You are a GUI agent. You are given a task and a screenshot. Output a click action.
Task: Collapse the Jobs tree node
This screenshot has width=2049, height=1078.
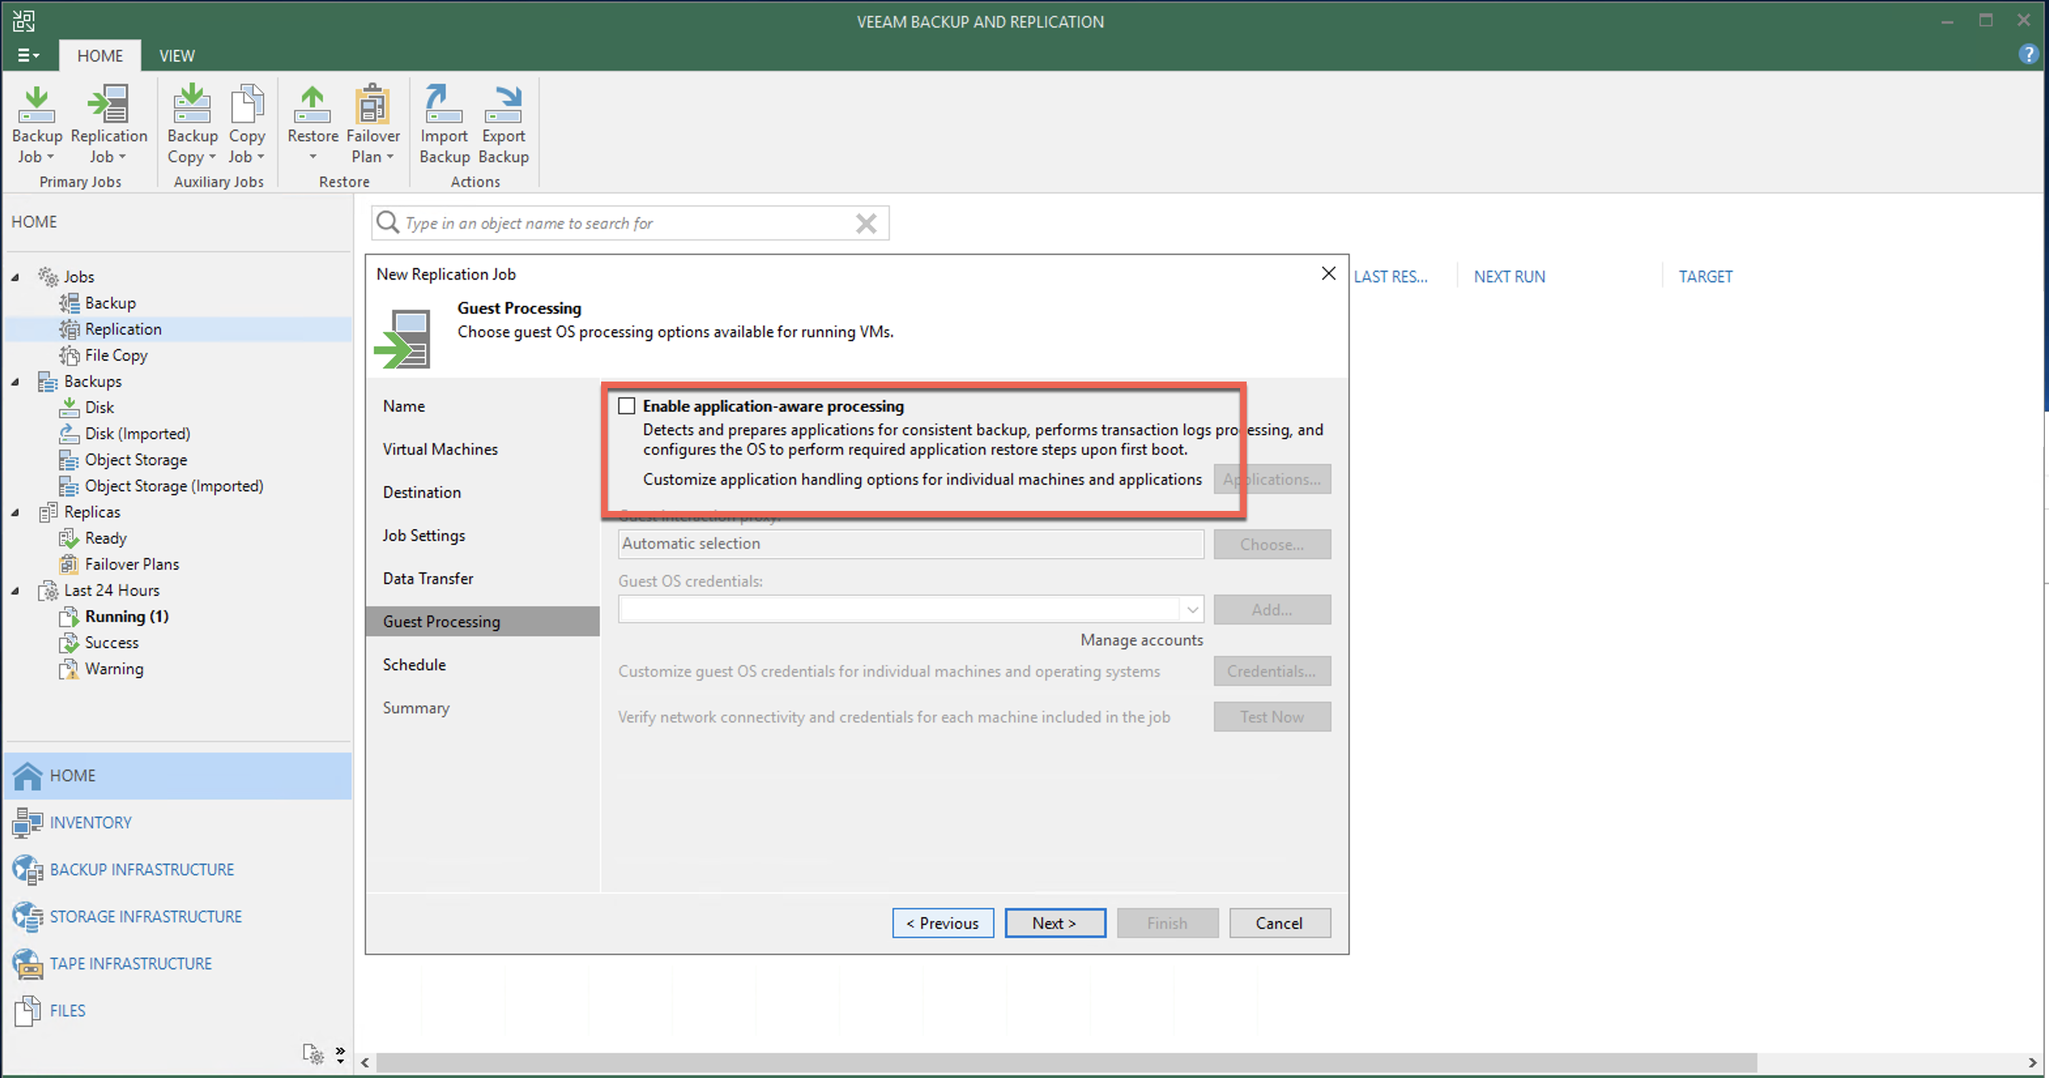pos(15,278)
